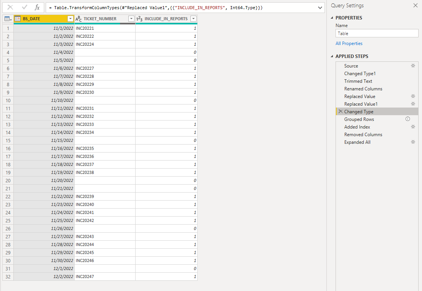422x291 pixels.
Task: Click the cell containing INC20221
Action: (105, 28)
